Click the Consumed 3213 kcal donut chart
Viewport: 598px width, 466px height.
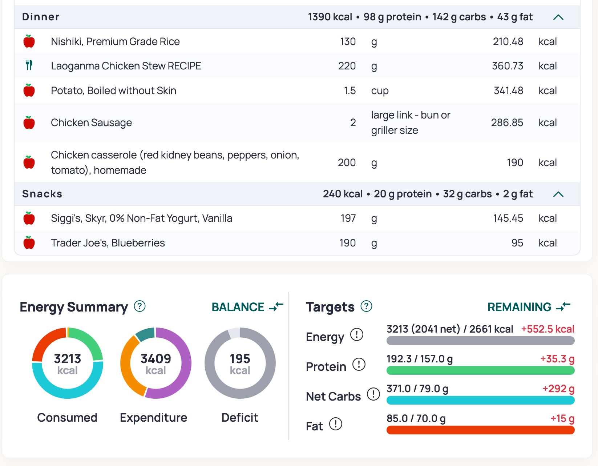tap(68, 363)
